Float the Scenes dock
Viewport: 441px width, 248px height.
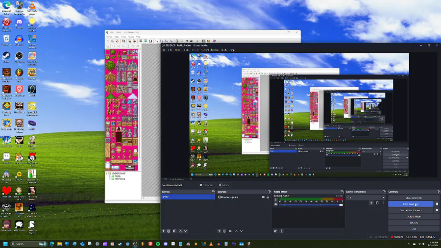point(213,192)
